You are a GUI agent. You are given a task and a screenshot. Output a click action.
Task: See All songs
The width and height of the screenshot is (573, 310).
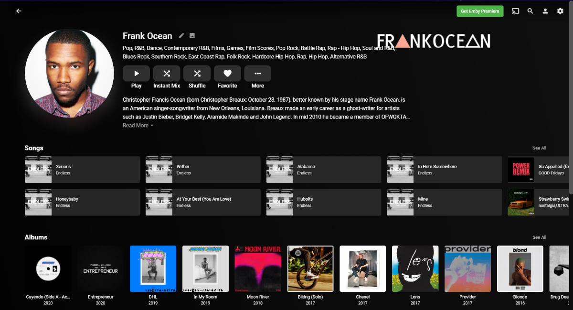540,148
